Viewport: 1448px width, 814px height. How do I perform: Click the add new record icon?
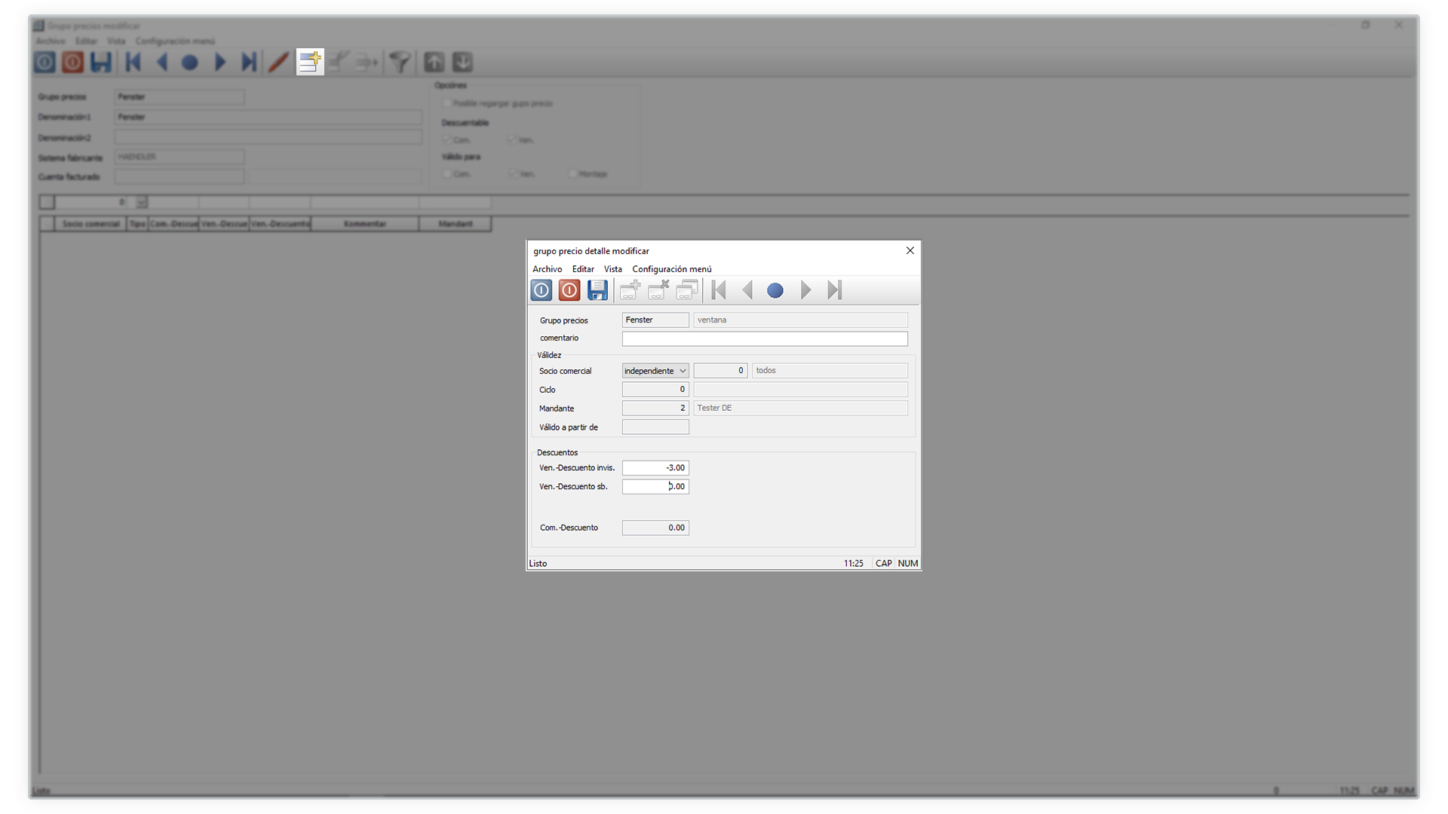pyautogui.click(x=630, y=290)
